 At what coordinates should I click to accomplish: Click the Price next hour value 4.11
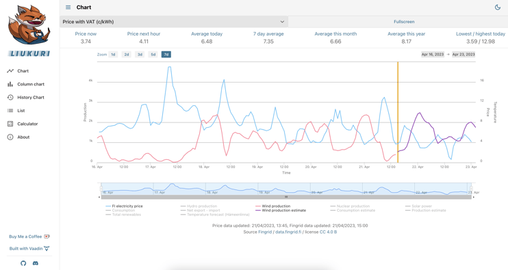(x=144, y=42)
